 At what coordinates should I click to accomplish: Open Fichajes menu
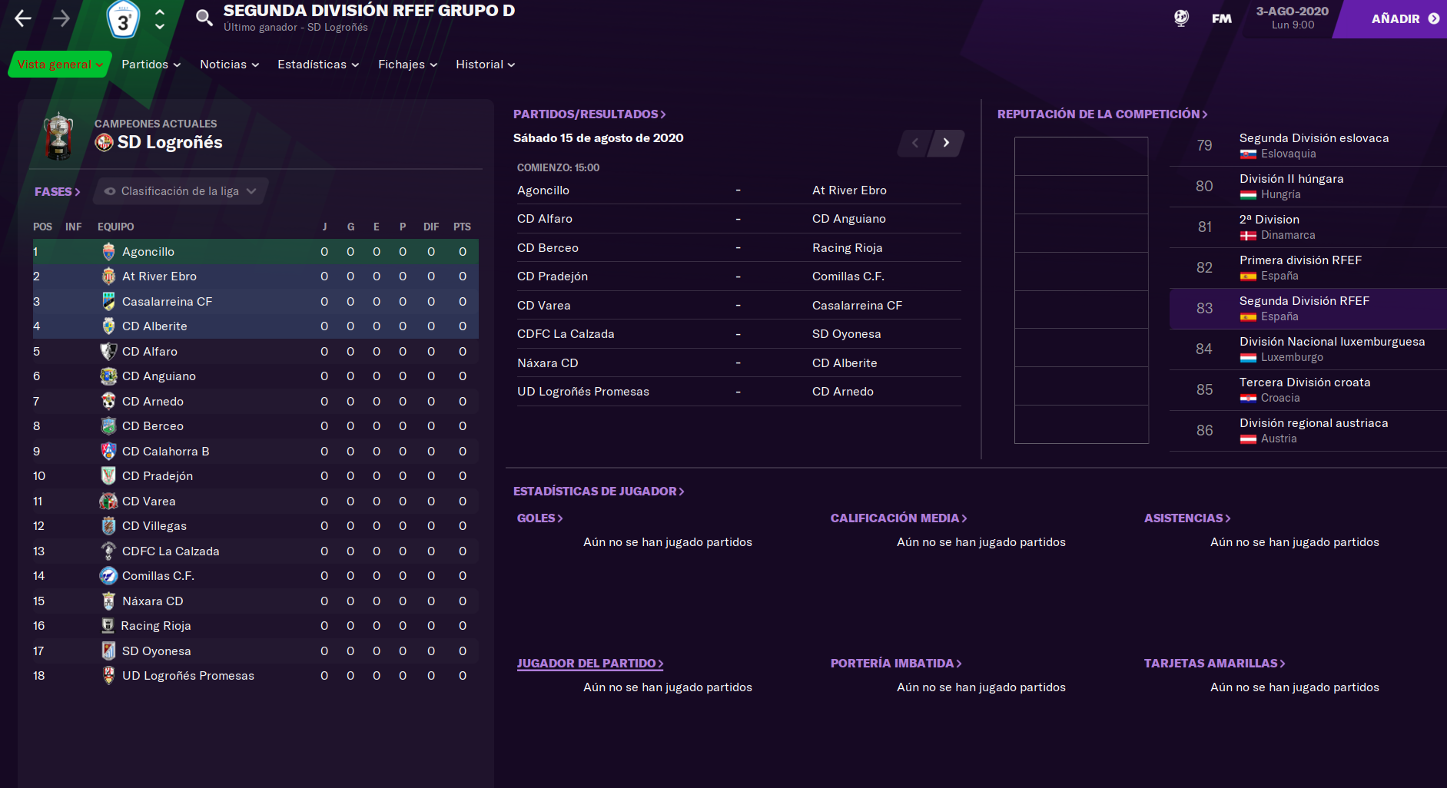point(408,65)
